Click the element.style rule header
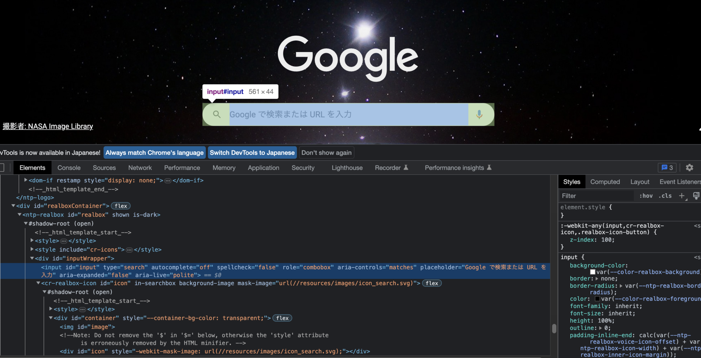Viewport: 701px width, 358px height. point(586,207)
